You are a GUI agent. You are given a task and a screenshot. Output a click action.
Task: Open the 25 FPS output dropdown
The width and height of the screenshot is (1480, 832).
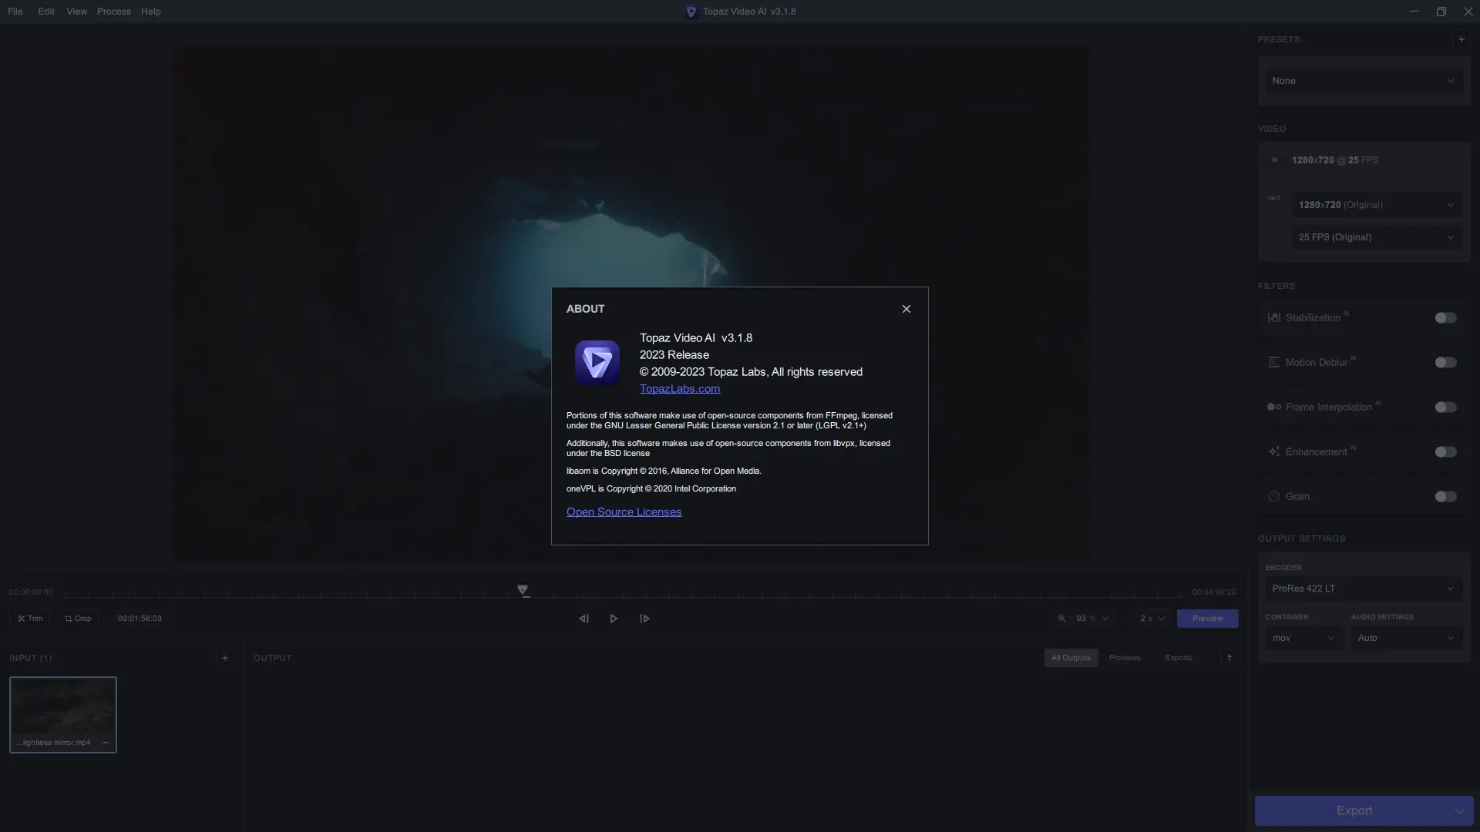[1376, 237]
